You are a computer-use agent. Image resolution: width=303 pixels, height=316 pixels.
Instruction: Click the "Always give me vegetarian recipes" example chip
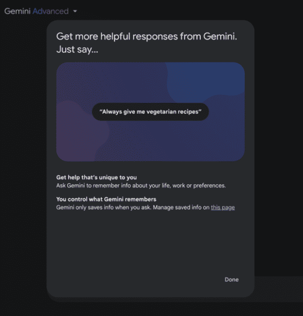click(x=151, y=112)
